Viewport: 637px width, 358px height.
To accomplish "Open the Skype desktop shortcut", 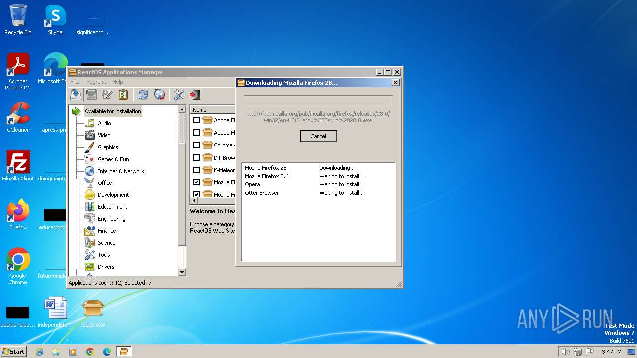I will pyautogui.click(x=55, y=20).
